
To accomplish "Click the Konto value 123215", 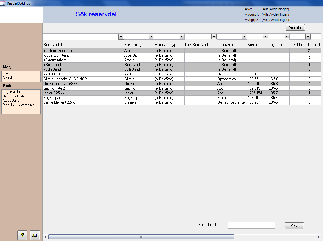I will coord(258,98).
